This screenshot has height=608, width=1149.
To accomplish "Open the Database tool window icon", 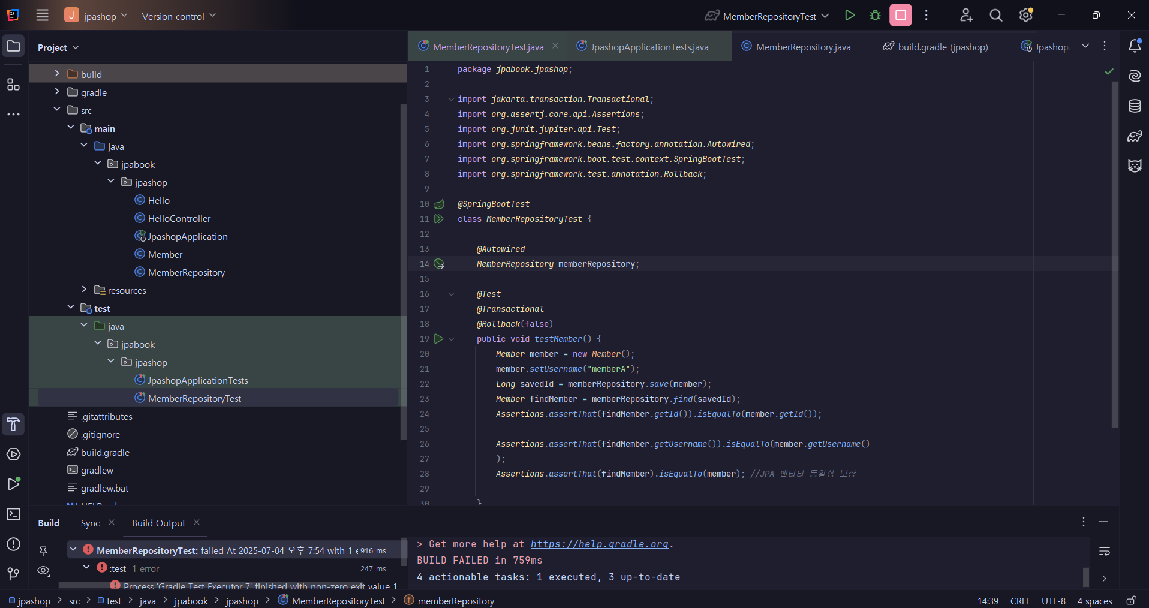I will pyautogui.click(x=1135, y=106).
